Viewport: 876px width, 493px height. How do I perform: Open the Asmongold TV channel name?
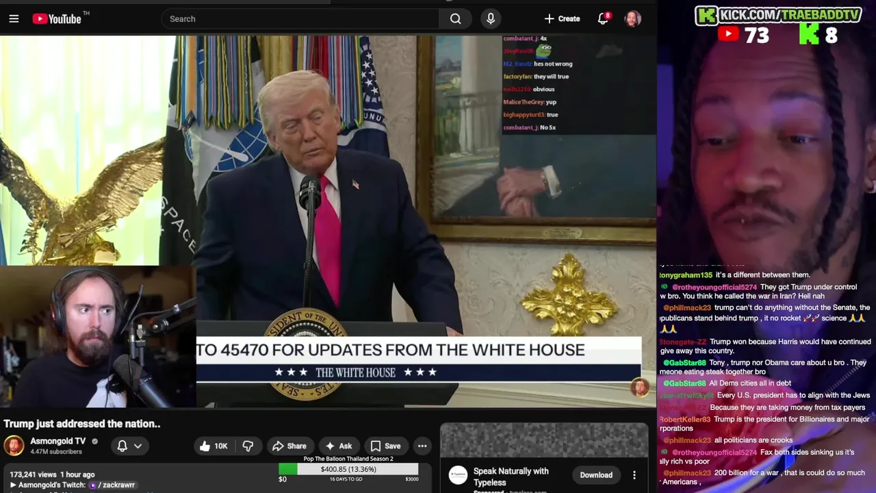tap(57, 441)
